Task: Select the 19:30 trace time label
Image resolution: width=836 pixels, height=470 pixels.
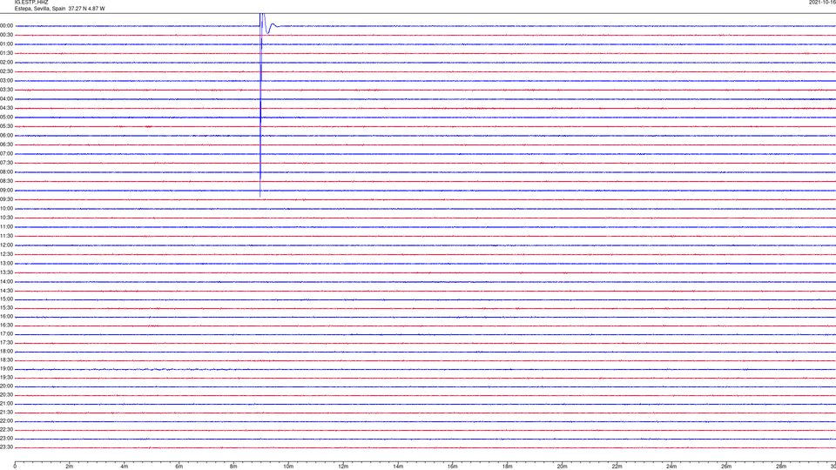Action: pyautogui.click(x=6, y=378)
